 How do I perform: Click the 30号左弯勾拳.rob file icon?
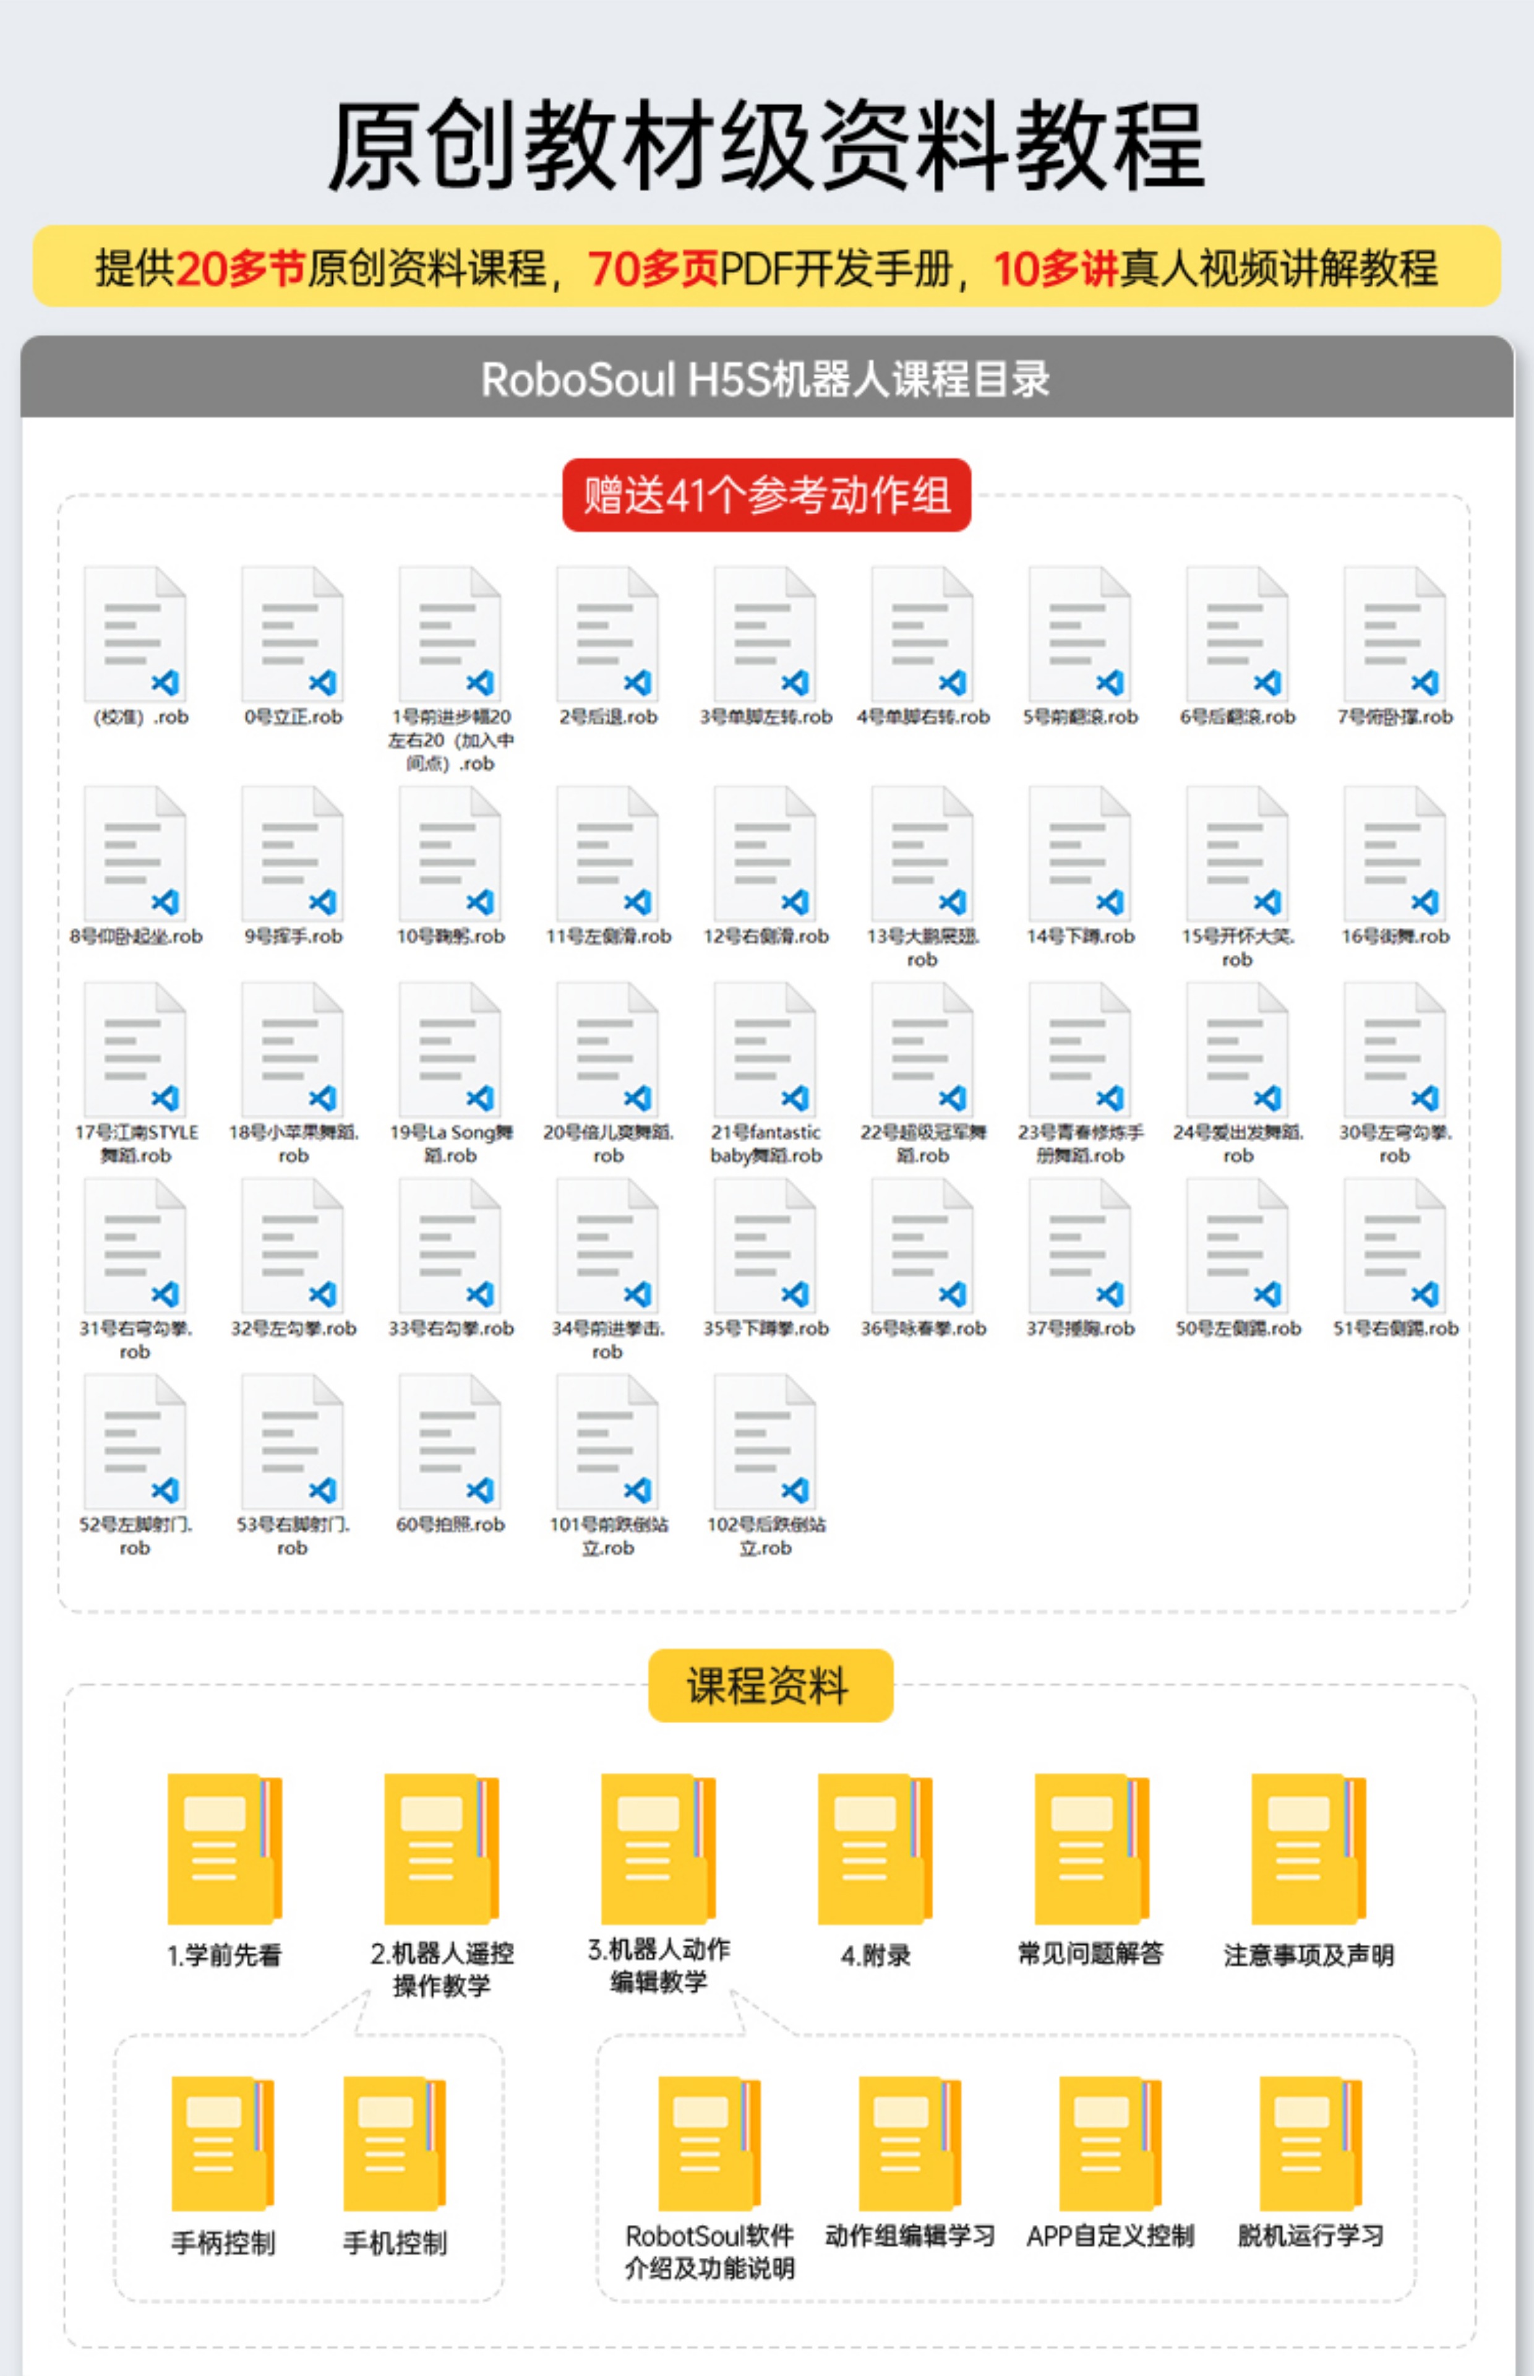(1394, 1050)
